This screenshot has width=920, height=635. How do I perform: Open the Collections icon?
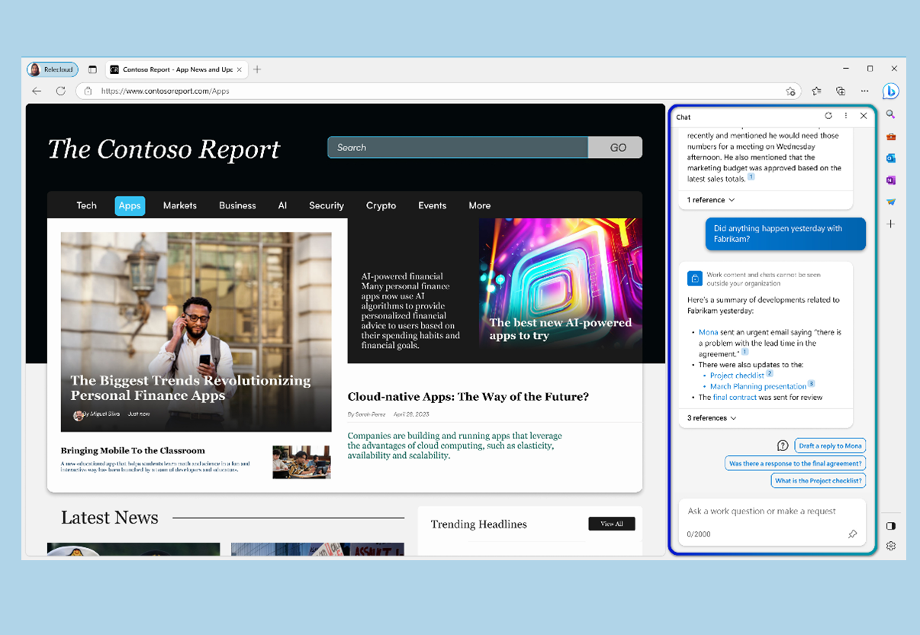[x=841, y=91]
